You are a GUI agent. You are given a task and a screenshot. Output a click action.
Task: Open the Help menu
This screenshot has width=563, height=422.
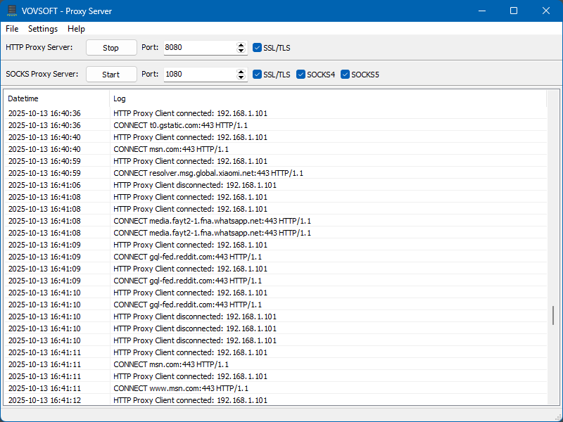click(x=76, y=29)
